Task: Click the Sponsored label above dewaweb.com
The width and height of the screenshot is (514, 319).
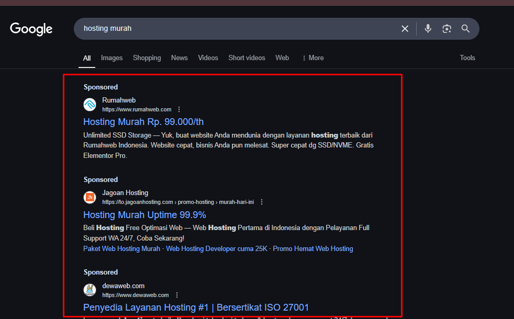Action: coord(100,272)
